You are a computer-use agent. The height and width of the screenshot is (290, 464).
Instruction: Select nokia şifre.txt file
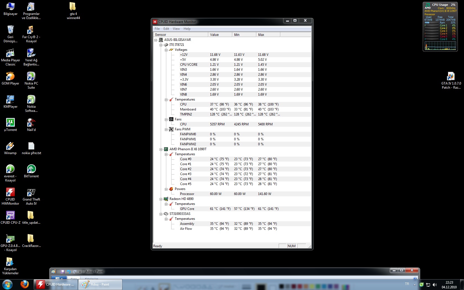pos(31,148)
